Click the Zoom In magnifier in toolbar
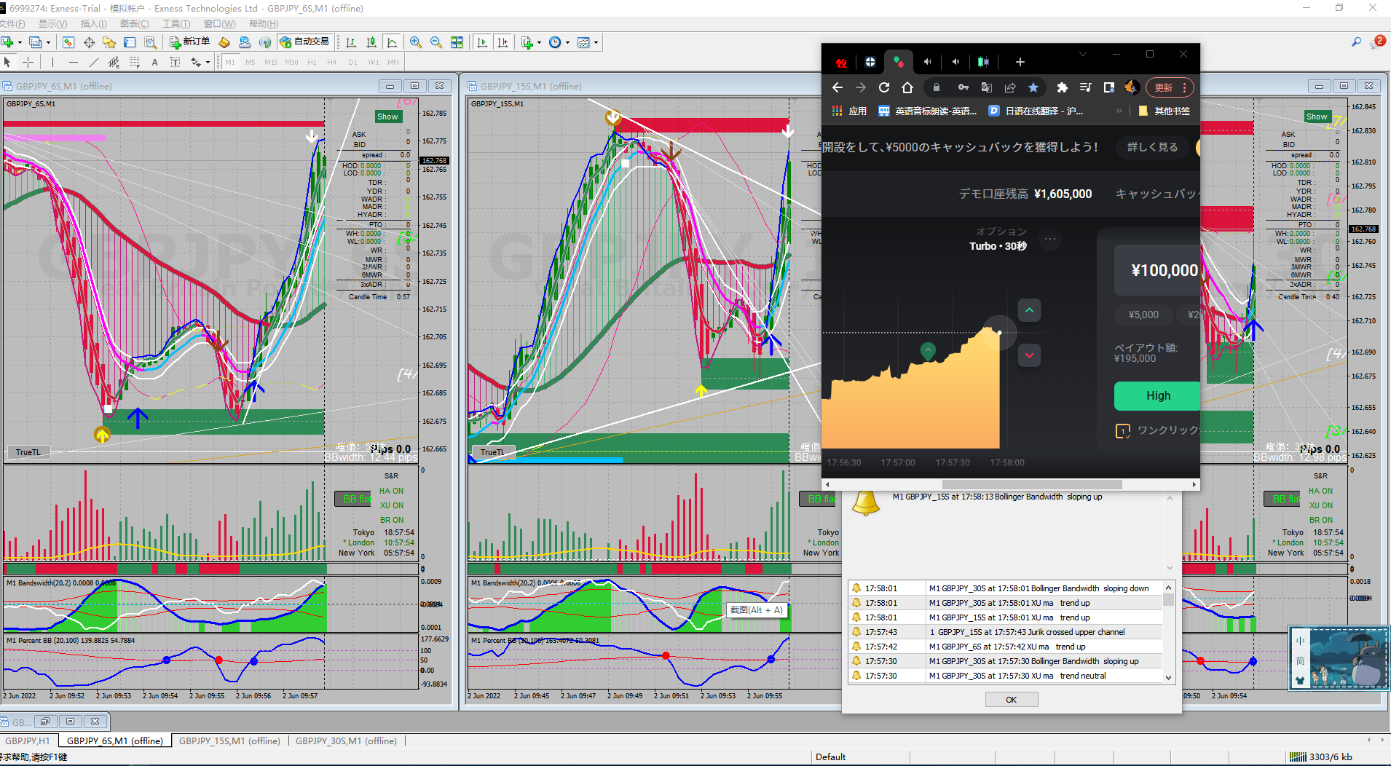1391x766 pixels. point(415,42)
